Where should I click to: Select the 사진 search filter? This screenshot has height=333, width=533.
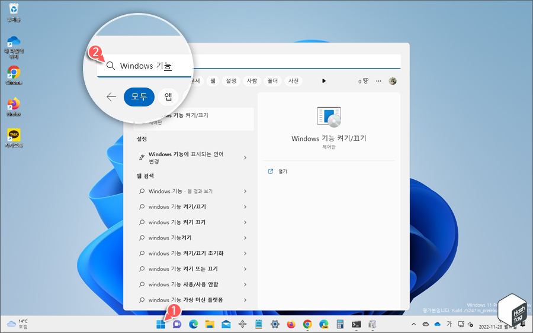(293, 81)
